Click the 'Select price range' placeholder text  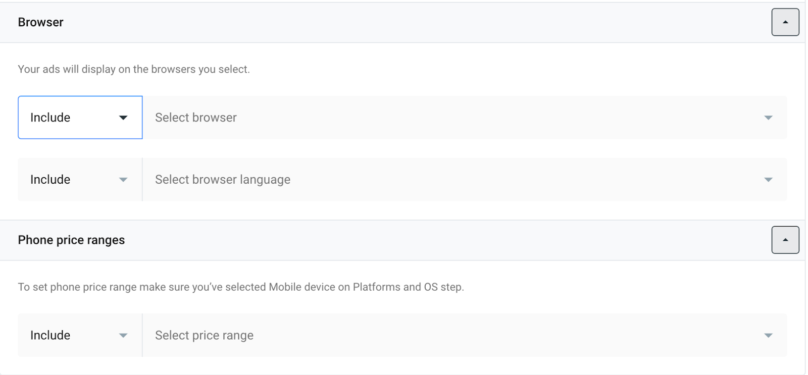[204, 336]
